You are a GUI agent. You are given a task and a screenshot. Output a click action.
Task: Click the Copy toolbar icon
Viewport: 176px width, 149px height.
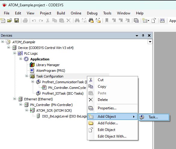54,21
